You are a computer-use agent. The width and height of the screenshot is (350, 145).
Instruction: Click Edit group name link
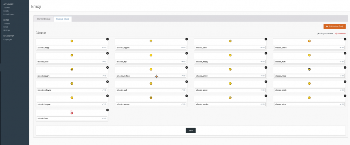325,33
